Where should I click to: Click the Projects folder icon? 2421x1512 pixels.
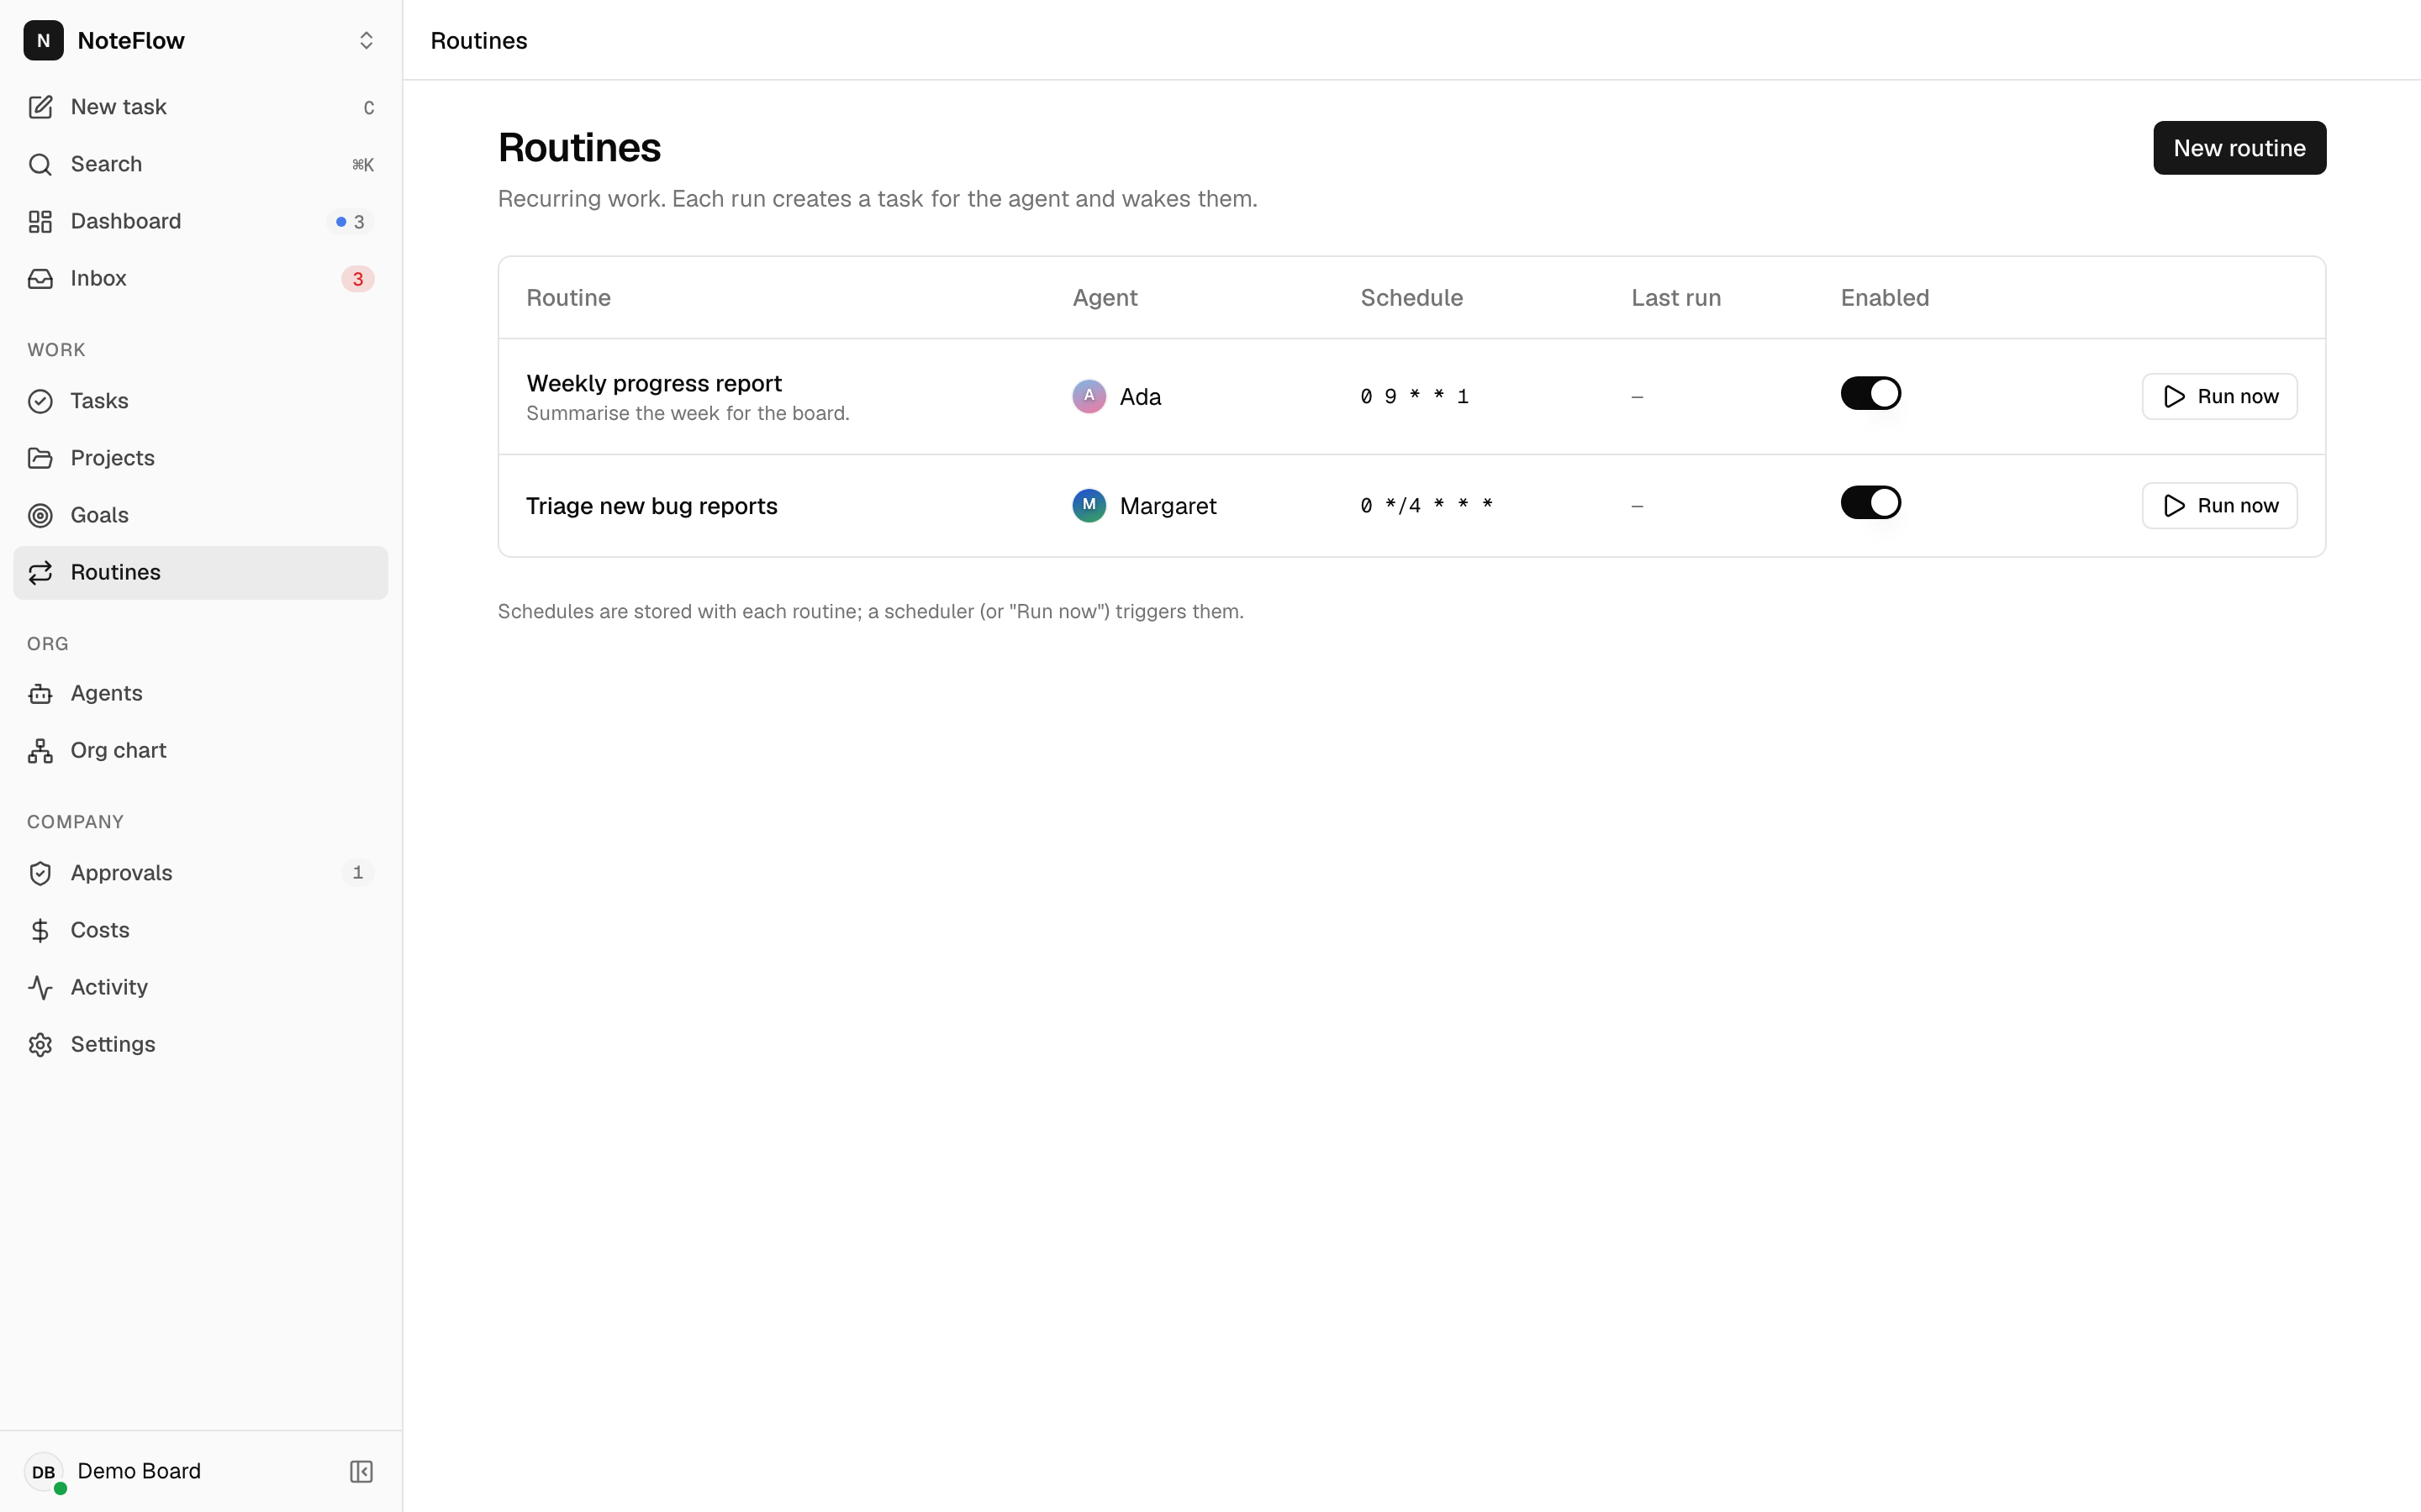pos(40,458)
